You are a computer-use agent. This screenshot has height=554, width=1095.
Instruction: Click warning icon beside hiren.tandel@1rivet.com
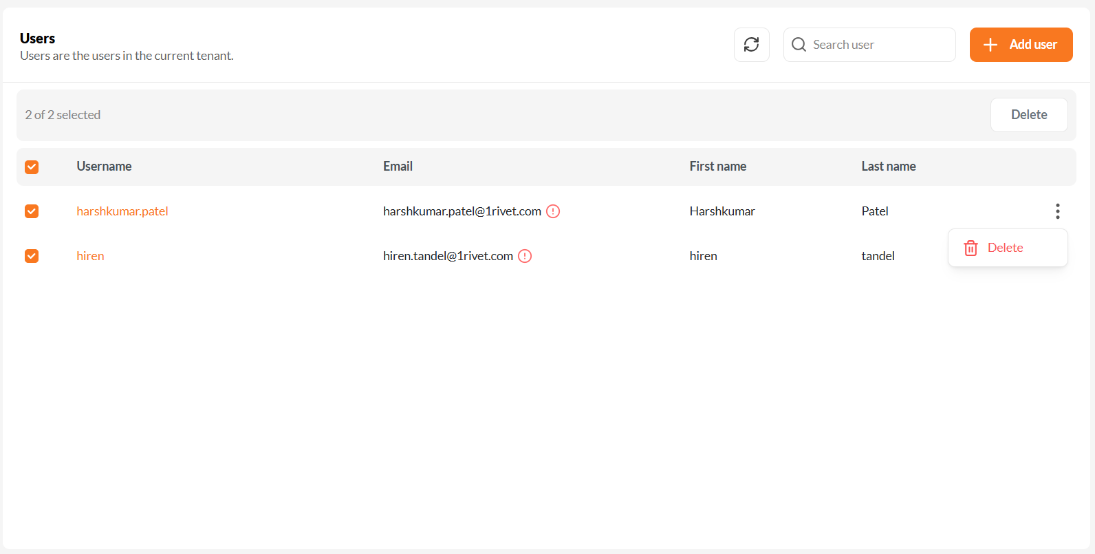pos(525,256)
